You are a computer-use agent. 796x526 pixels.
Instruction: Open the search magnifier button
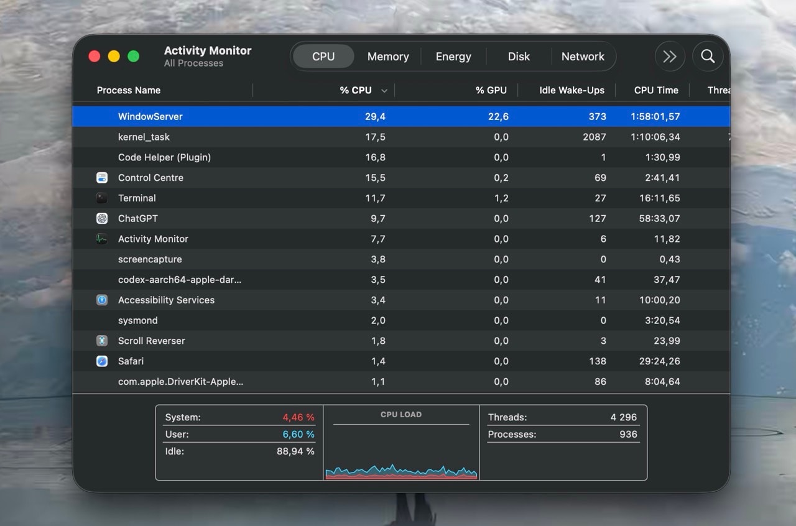[708, 57]
